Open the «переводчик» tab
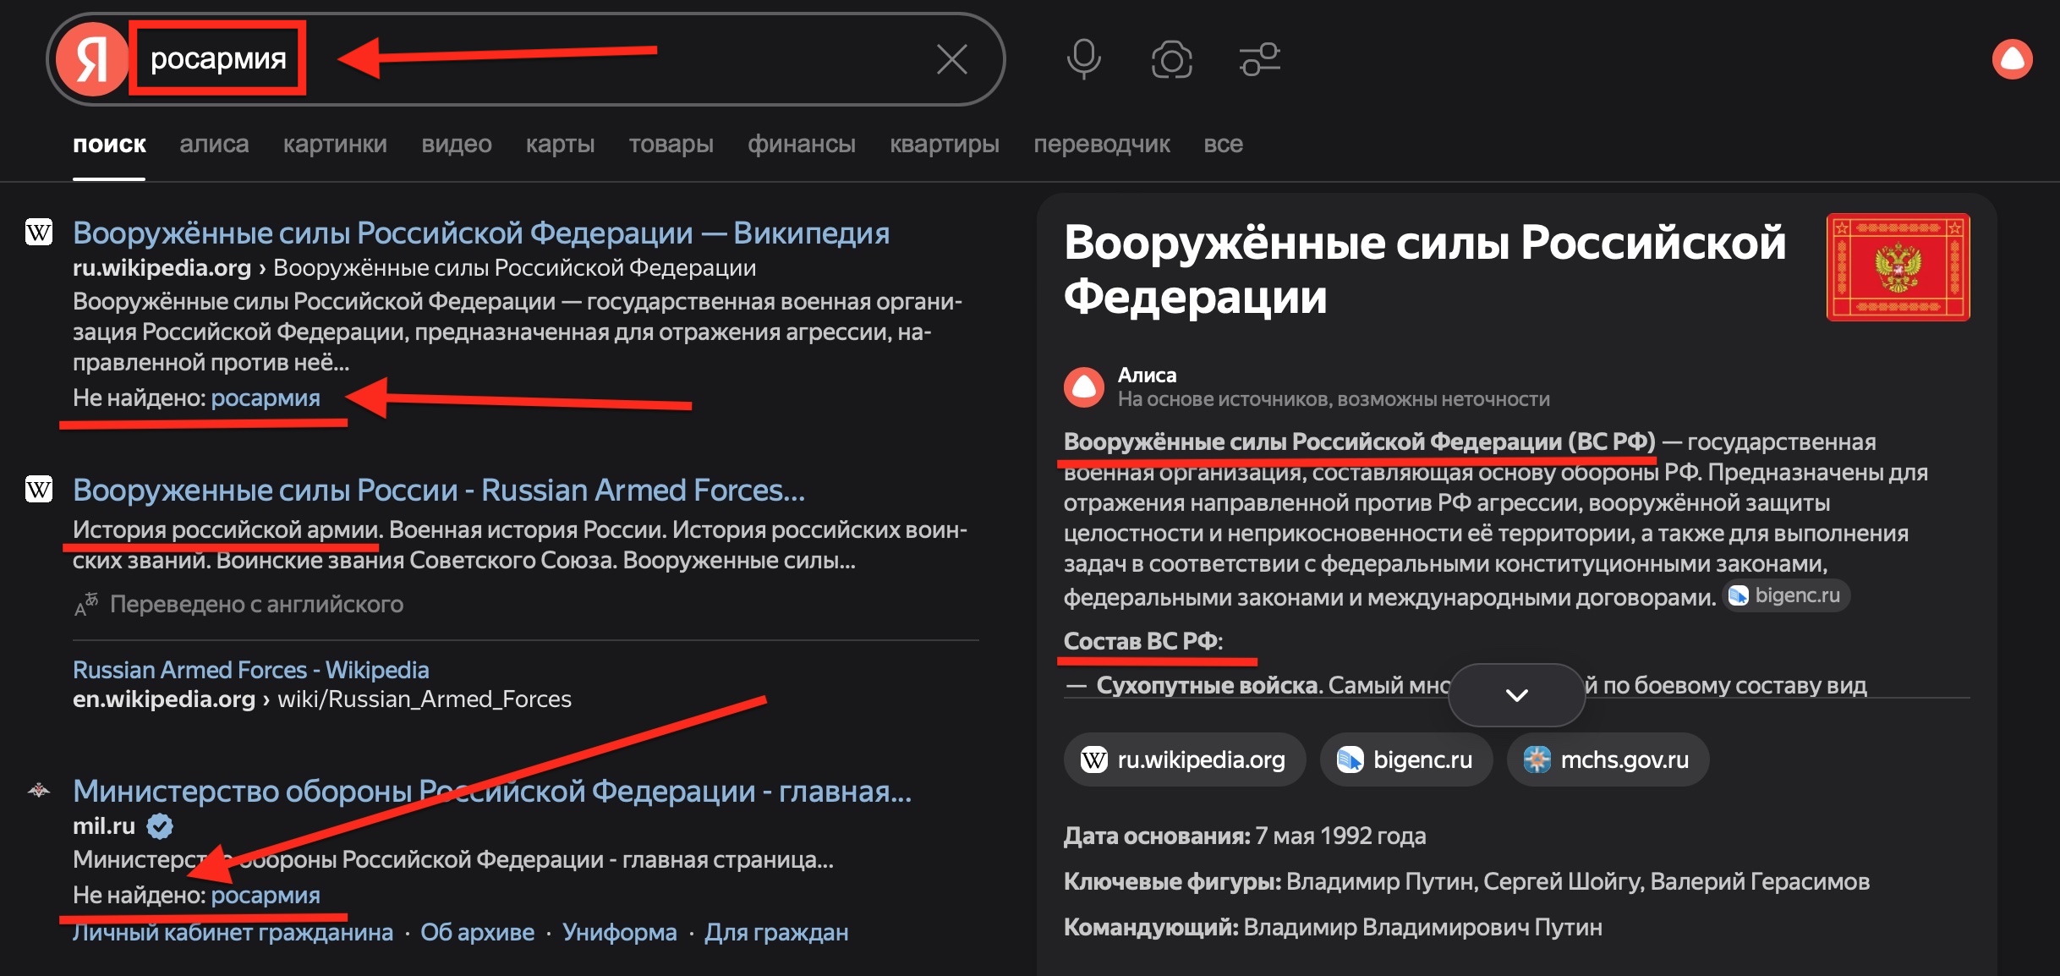Screen dimensions: 2060x976 (x=1101, y=144)
